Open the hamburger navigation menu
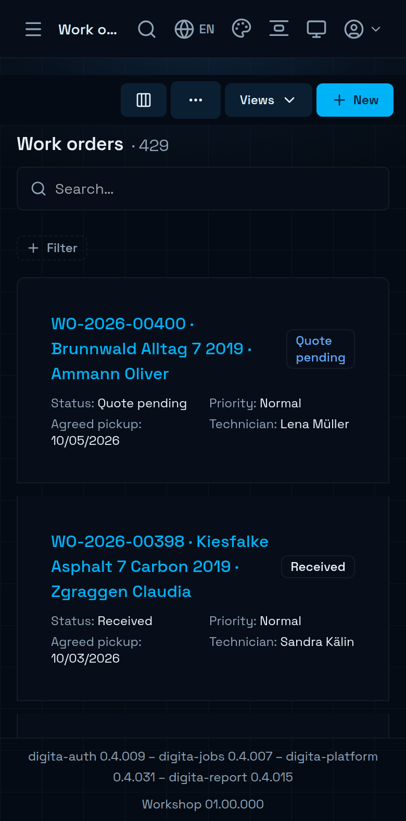Image resolution: width=406 pixels, height=821 pixels. pos(33,29)
